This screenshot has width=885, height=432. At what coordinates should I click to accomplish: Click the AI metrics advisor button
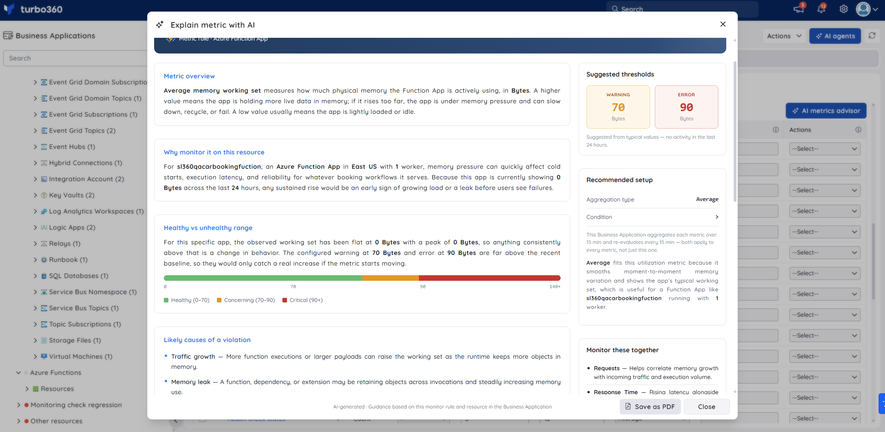[826, 111]
